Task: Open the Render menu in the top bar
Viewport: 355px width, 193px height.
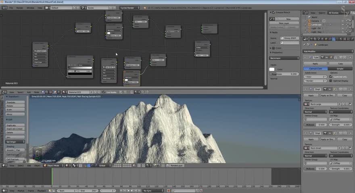Action: 19,8
